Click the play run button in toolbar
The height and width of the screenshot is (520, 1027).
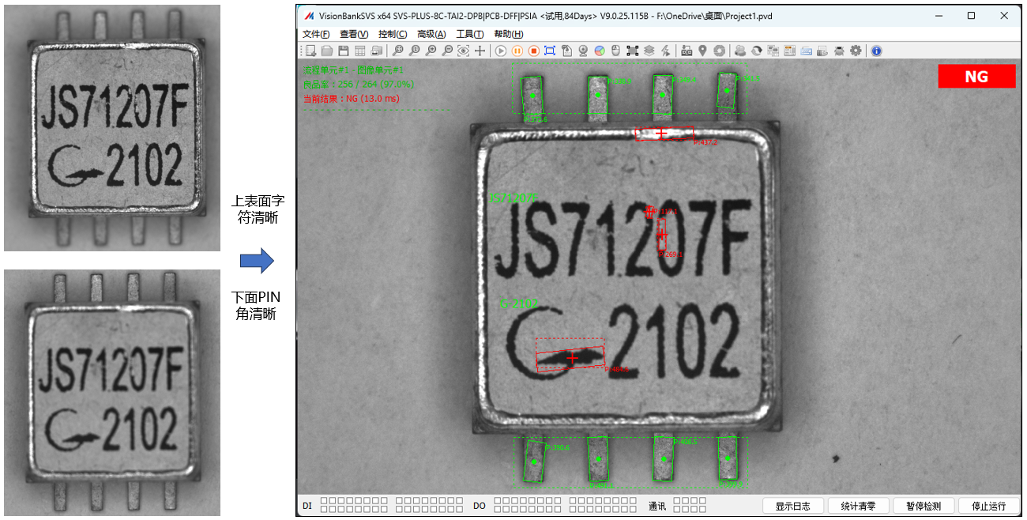point(501,51)
